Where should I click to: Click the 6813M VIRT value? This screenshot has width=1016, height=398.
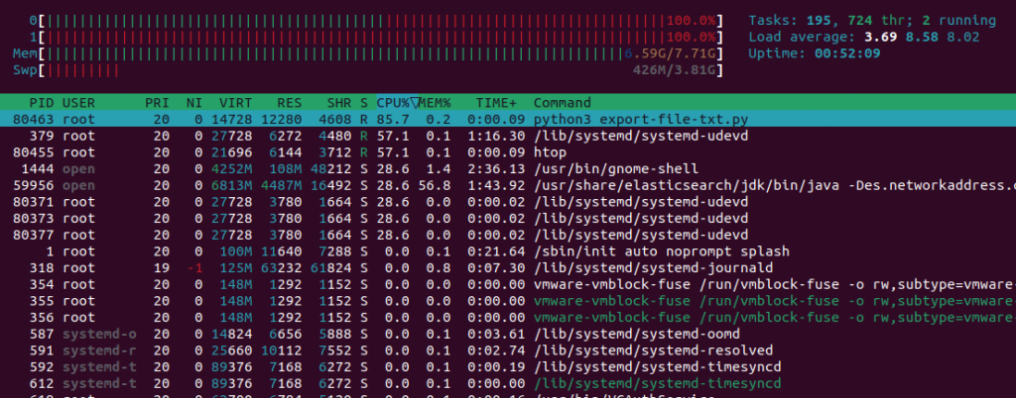click(x=231, y=185)
